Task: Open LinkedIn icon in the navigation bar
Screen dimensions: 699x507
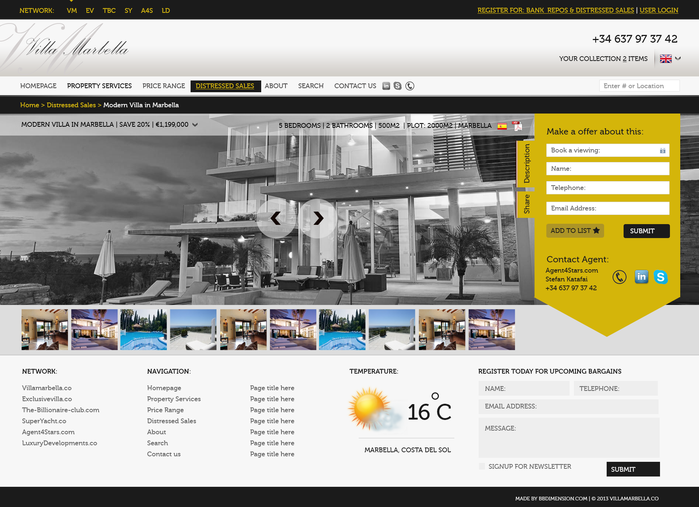Action: click(386, 86)
